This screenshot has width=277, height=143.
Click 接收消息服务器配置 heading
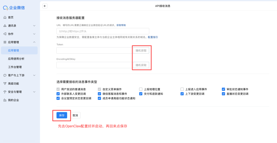[71, 18]
